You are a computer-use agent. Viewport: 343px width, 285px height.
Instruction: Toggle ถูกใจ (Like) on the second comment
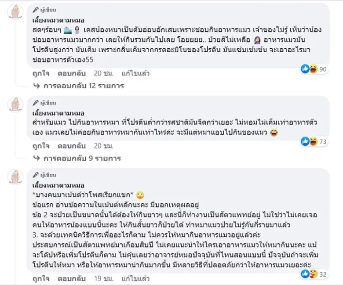tap(40, 145)
